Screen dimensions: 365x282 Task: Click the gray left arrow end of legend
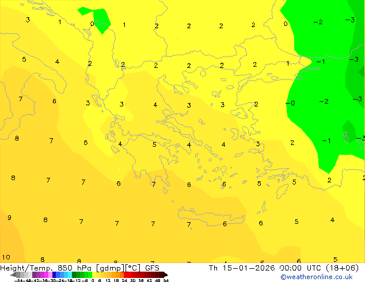coord(13,275)
